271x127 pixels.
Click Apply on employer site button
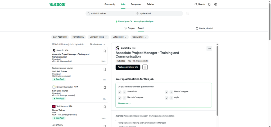[128, 67]
